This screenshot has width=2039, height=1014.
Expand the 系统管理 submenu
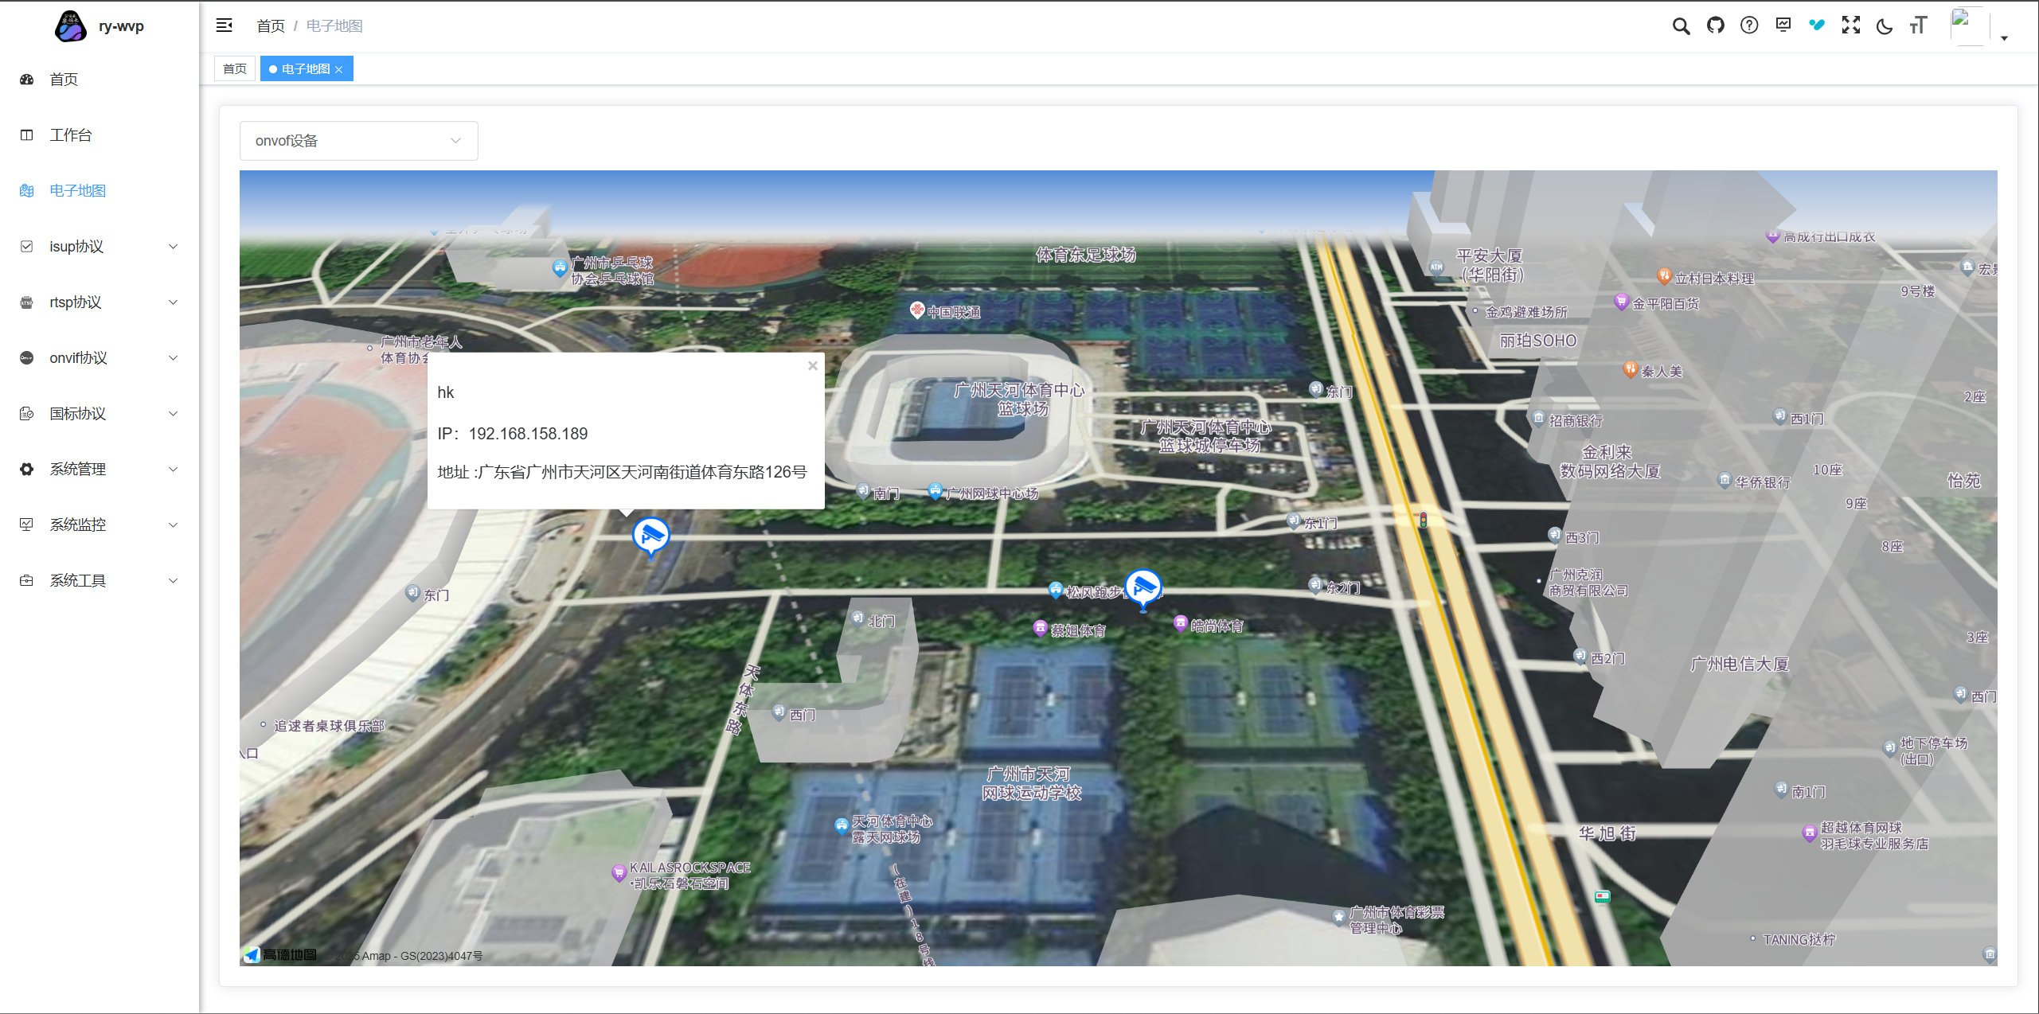[100, 470]
